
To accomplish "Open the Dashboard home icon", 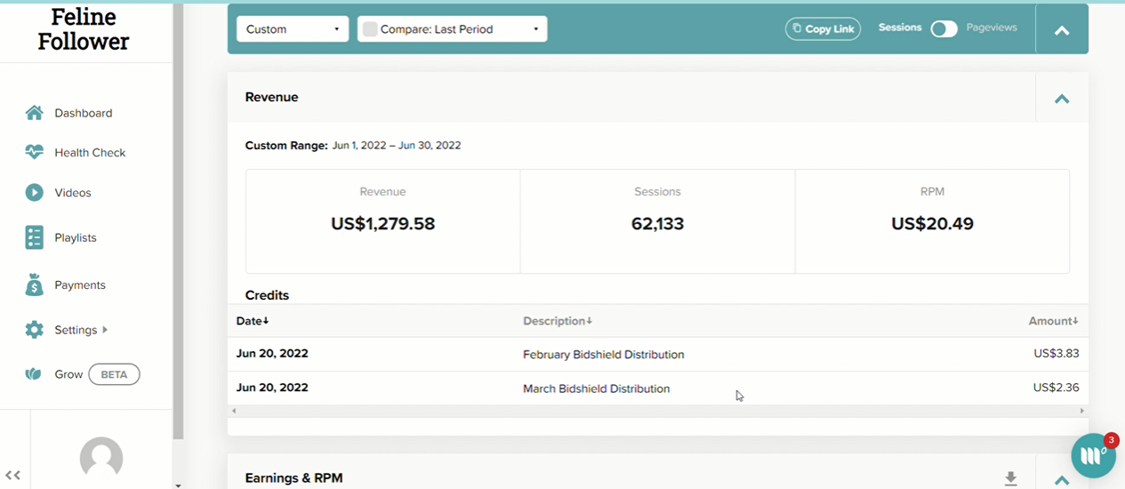I will 34,113.
